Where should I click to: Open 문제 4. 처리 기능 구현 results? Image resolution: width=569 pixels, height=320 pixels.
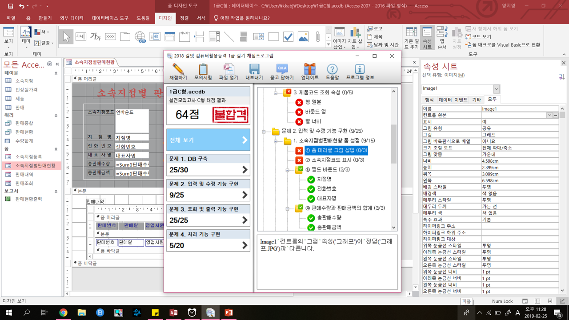[x=208, y=240]
